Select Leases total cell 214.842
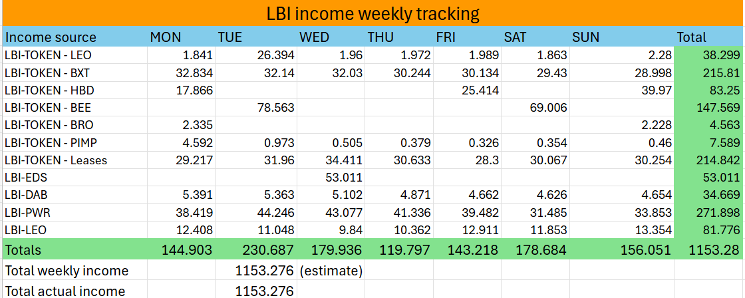The height and width of the screenshot is (298, 745). (x=709, y=160)
